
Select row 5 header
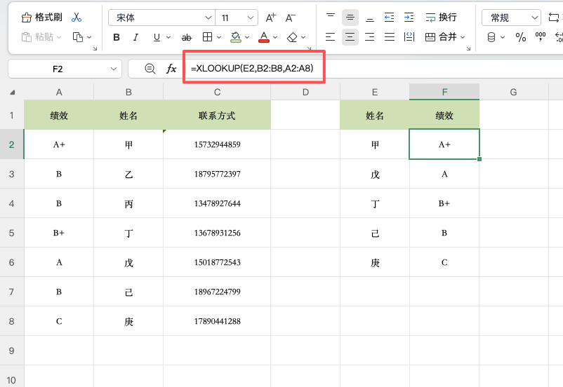pos(12,233)
